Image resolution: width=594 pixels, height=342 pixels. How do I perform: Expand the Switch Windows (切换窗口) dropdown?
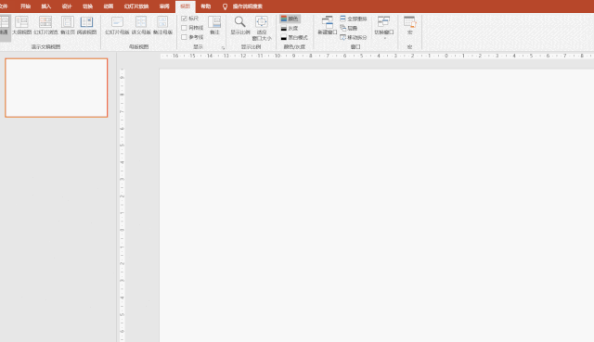[x=384, y=27]
